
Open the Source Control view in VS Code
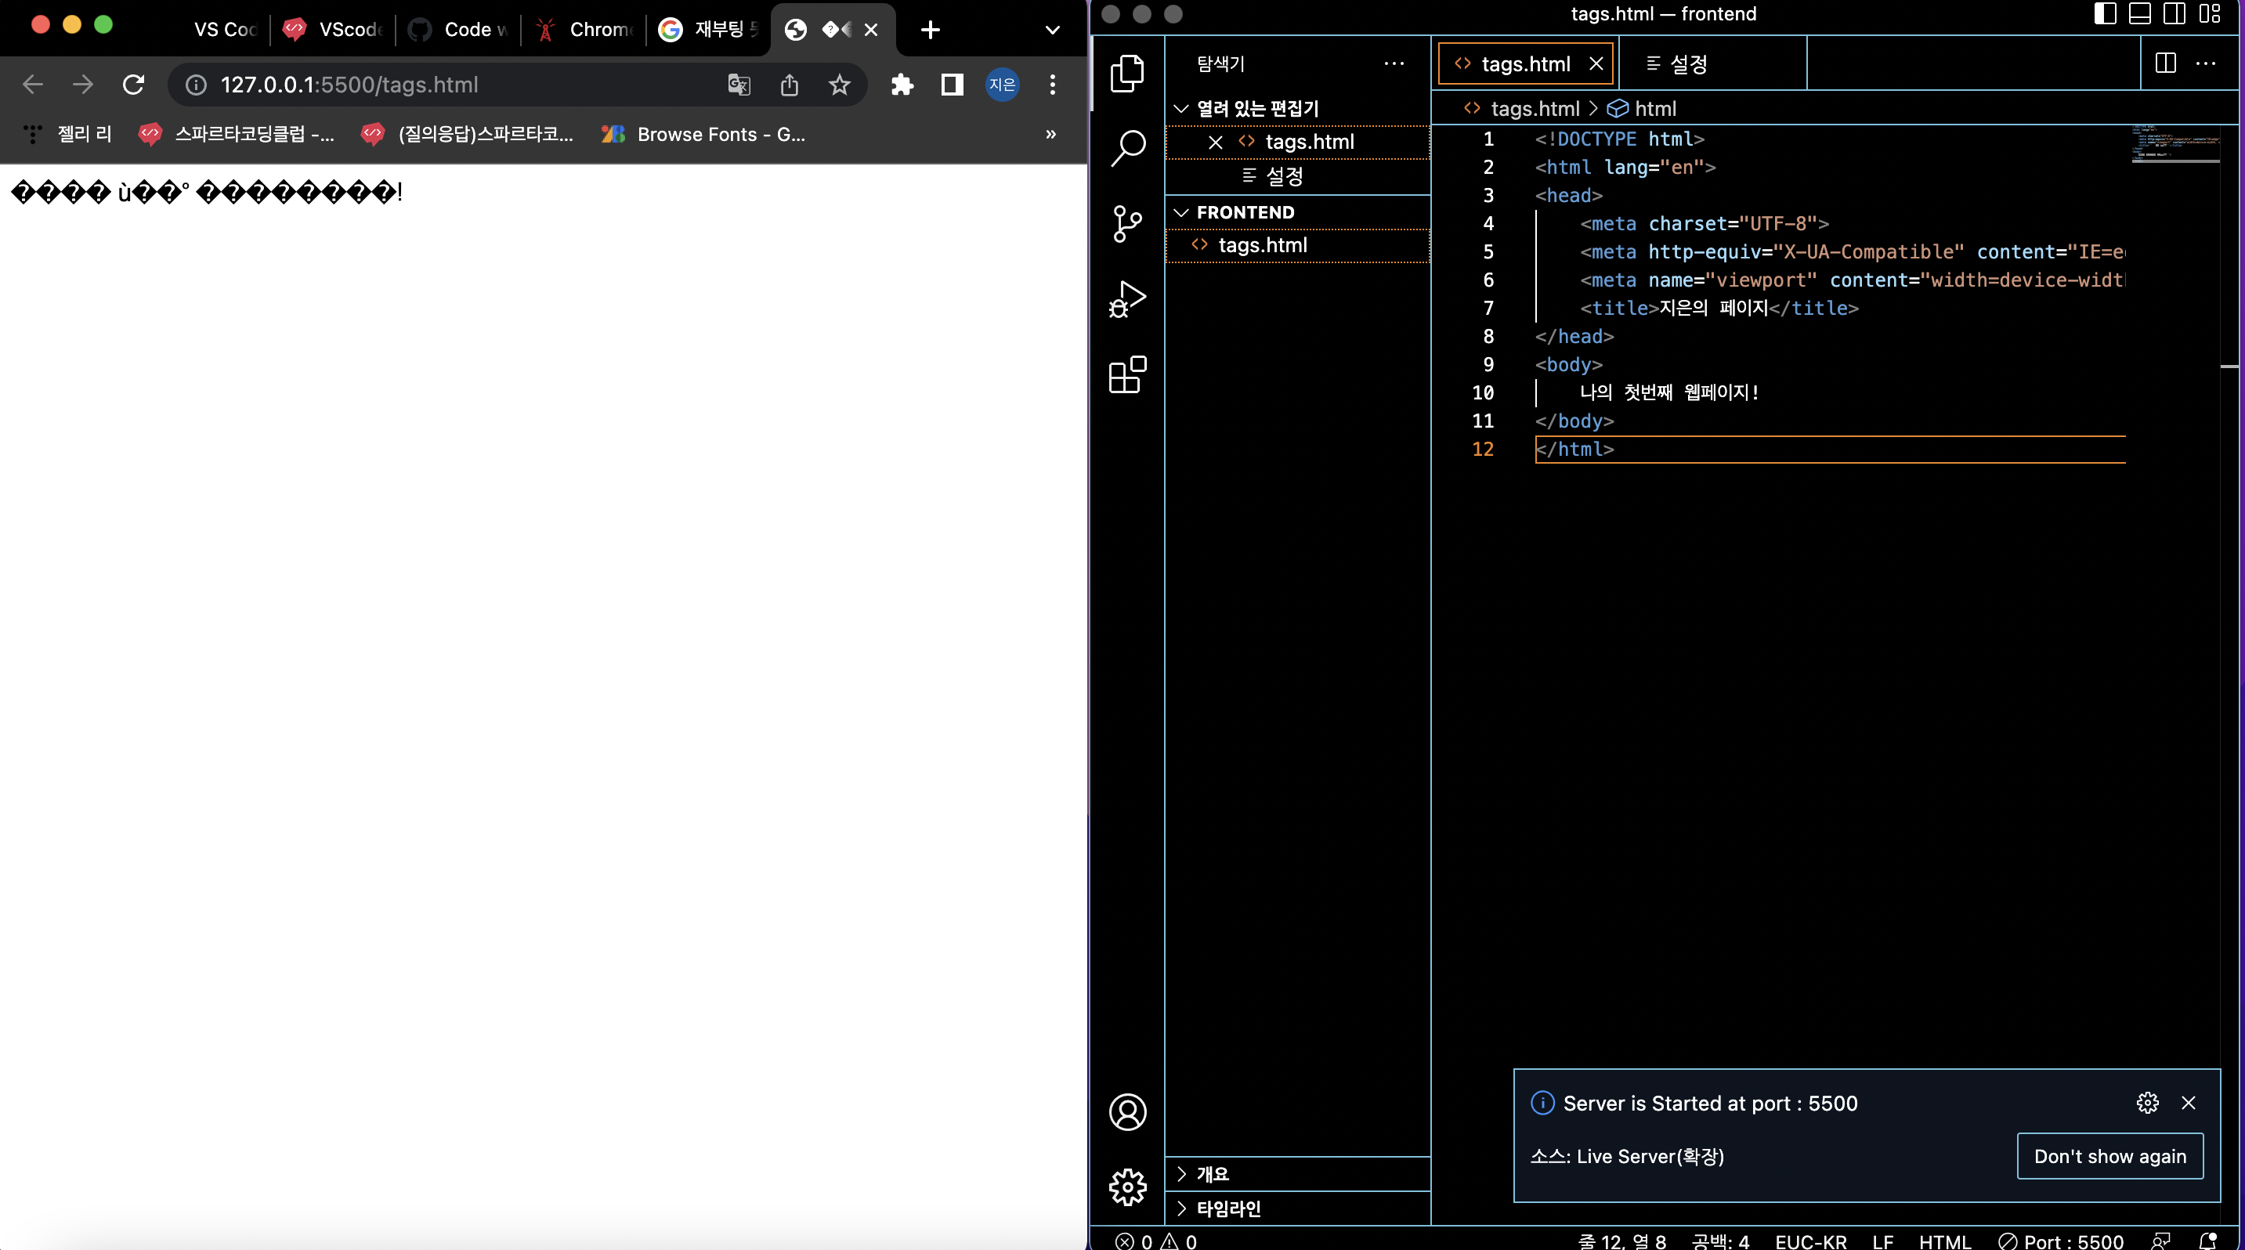(1127, 224)
